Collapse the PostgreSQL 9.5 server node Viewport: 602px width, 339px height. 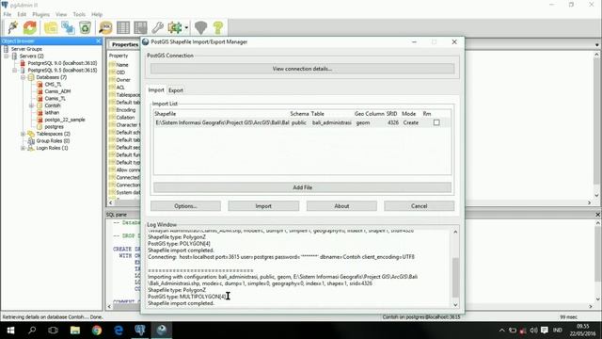point(15,71)
